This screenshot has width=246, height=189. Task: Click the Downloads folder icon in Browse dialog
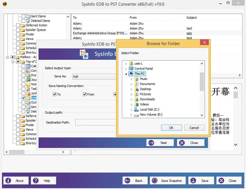pos(136,99)
